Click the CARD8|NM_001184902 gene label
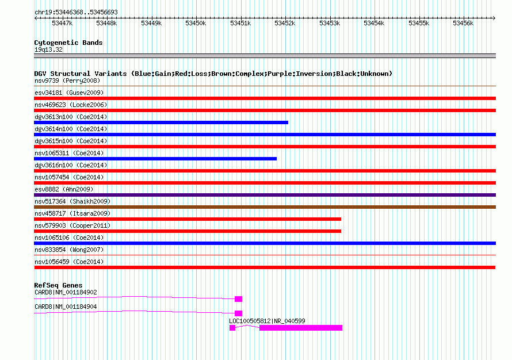Screen dimensions: 512x360 [66, 293]
